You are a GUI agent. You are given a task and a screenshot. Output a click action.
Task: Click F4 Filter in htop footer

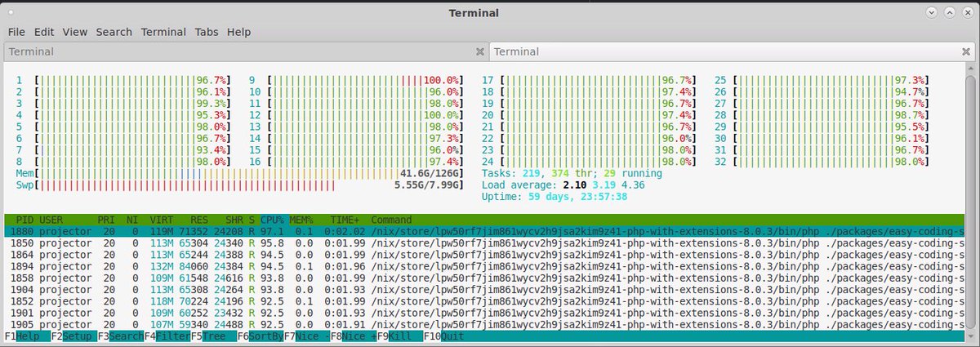[x=166, y=336]
